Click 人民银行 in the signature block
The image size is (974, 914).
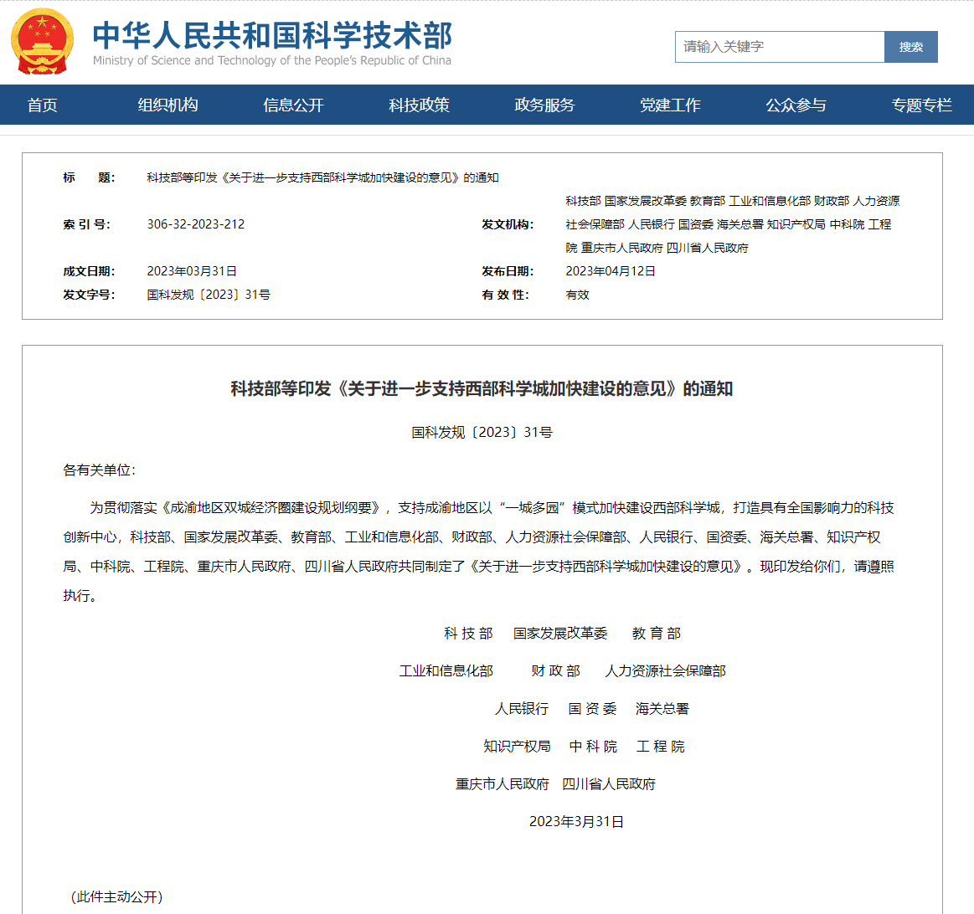click(x=522, y=709)
